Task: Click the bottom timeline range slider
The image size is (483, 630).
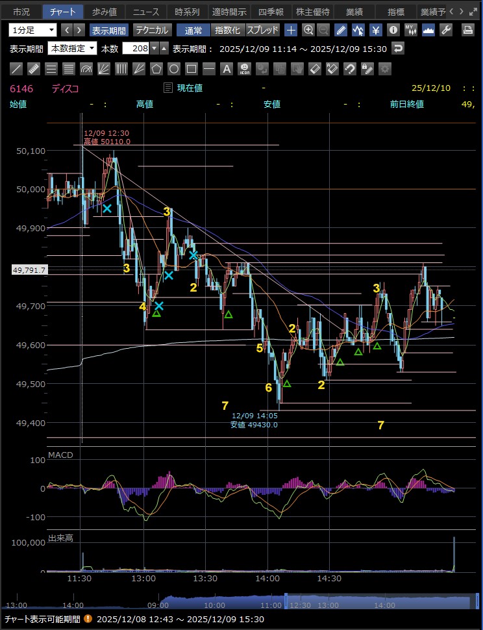Action: [x=377, y=603]
